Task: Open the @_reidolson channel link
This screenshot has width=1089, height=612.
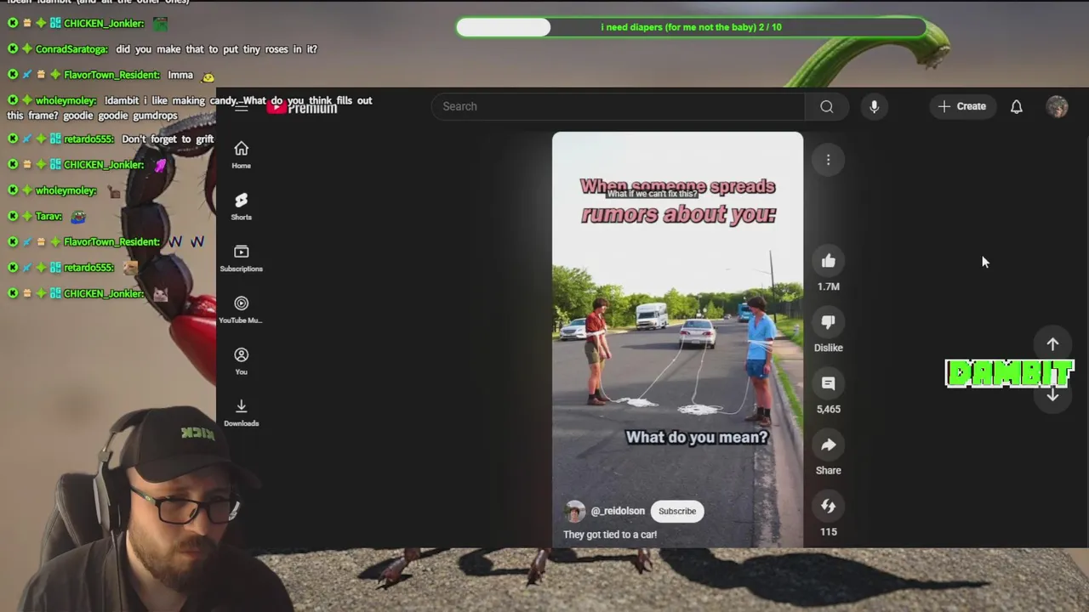Action: point(618,511)
